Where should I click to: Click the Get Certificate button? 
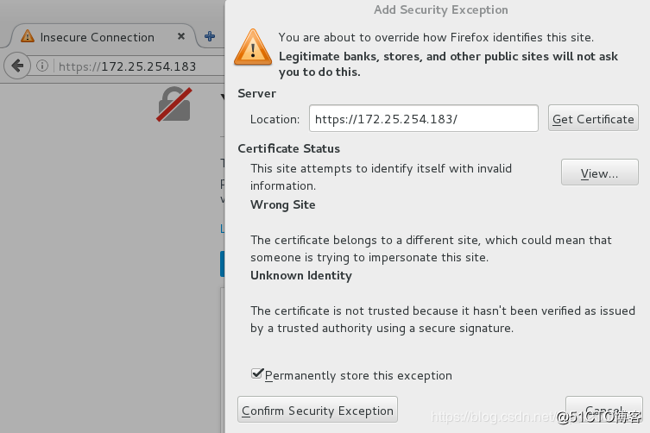pos(593,118)
